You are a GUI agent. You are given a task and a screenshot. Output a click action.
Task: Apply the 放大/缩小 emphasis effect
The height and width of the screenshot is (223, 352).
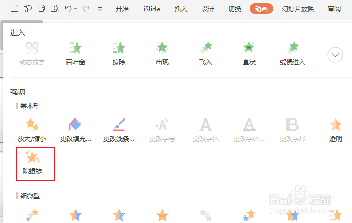pos(32,130)
